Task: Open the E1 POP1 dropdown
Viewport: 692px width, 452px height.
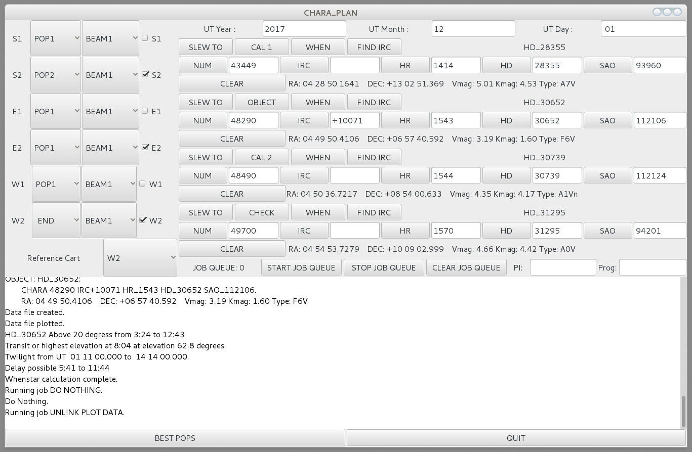Action: 56,111
